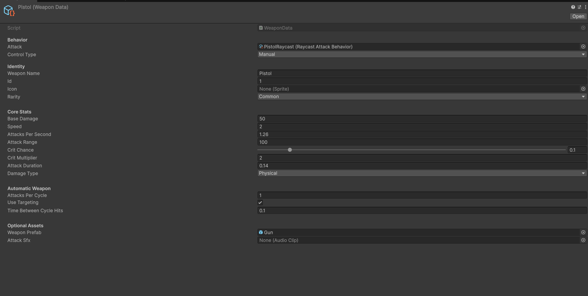Click the Crit Chance property label
Screen dimensions: 588x296
(20, 150)
